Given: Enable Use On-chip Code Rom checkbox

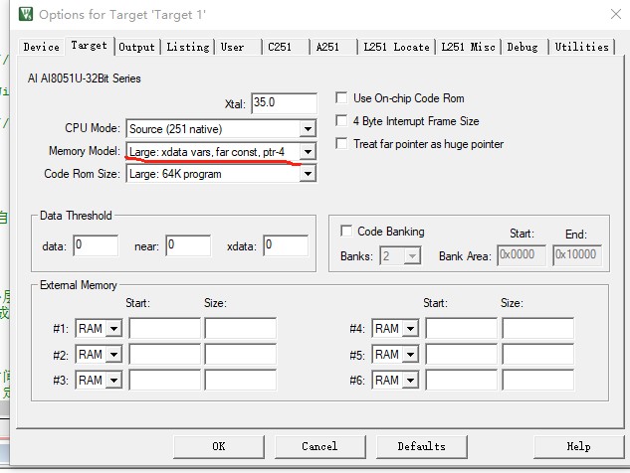Looking at the screenshot, I should point(342,98).
